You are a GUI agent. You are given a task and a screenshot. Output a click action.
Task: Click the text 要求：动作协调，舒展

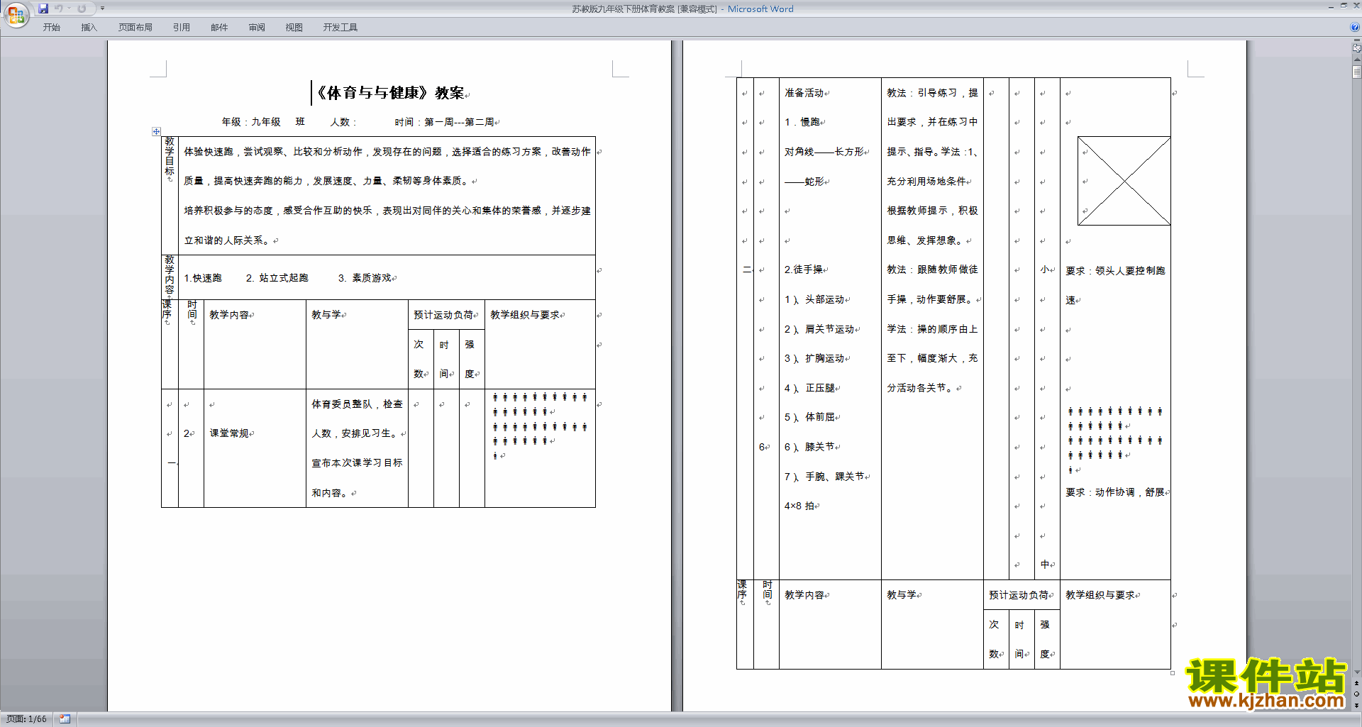1115,492
